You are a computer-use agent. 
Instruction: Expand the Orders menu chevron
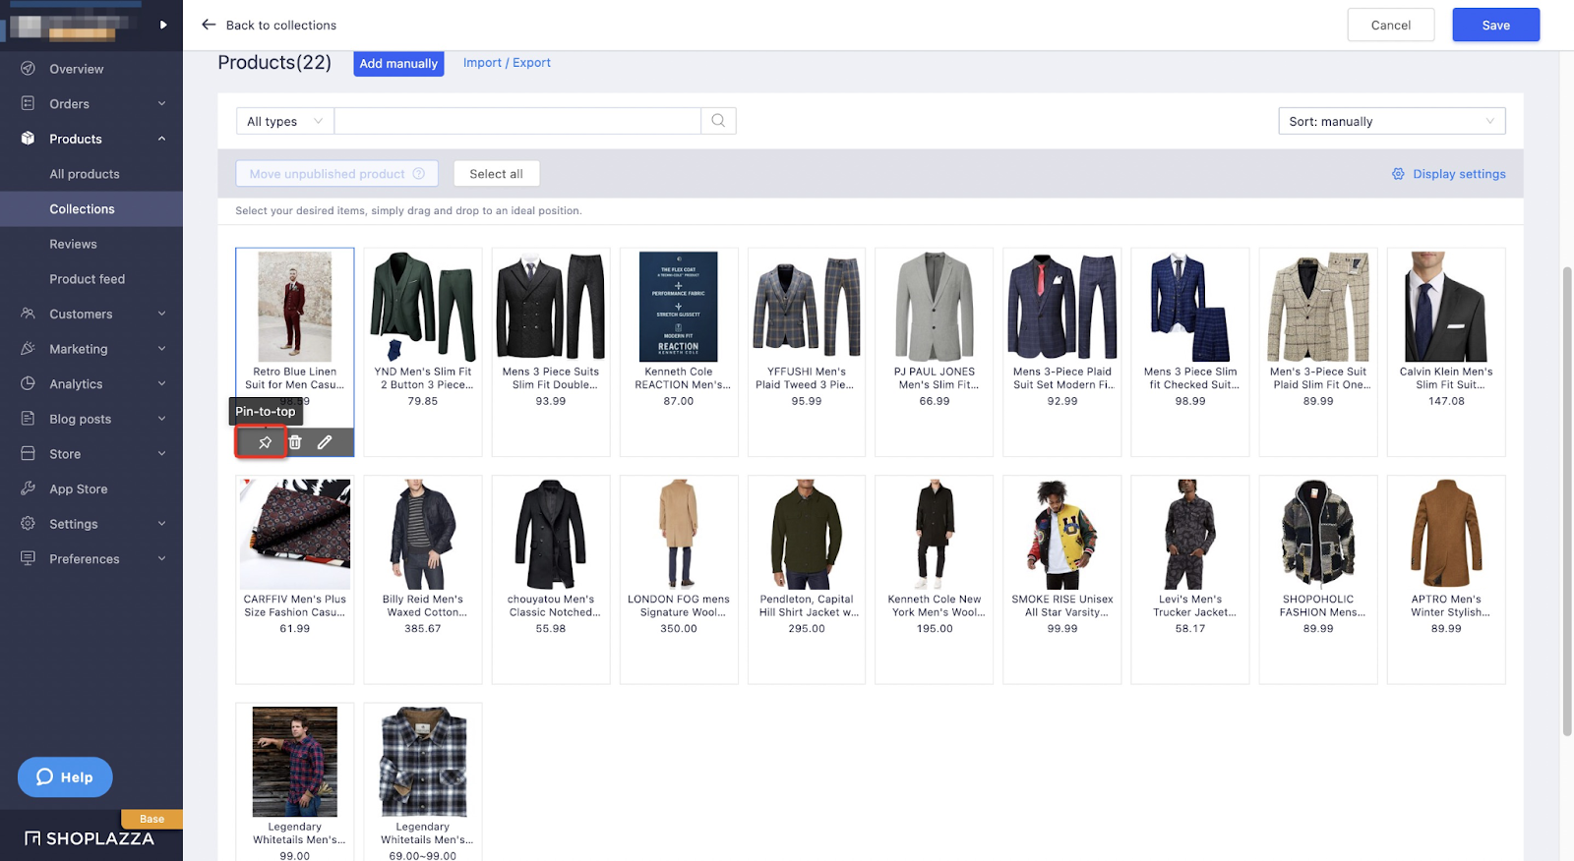click(x=161, y=103)
